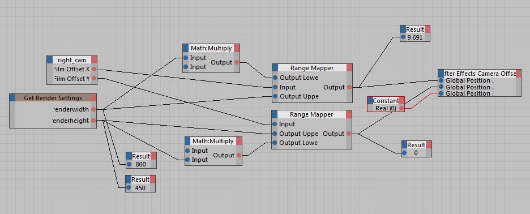Click the right_cam node's blue input corner
Image resolution: width=530 pixels, height=214 pixels.
[x=50, y=60]
